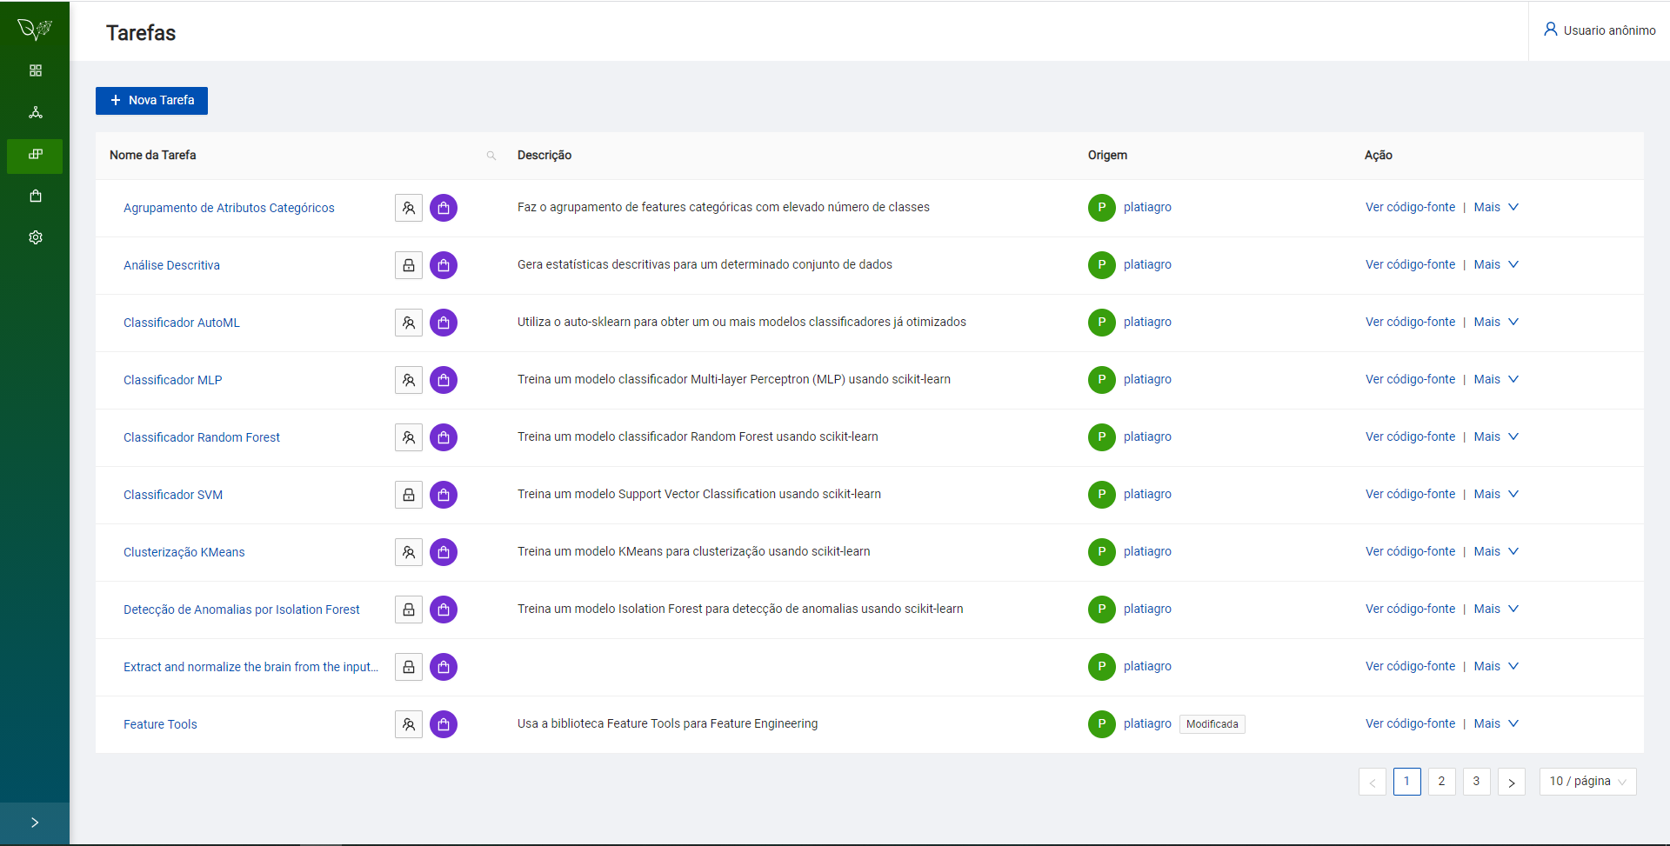Expand Mais menu for Classificador Random Forest
The width and height of the screenshot is (1670, 846).
coord(1496,436)
